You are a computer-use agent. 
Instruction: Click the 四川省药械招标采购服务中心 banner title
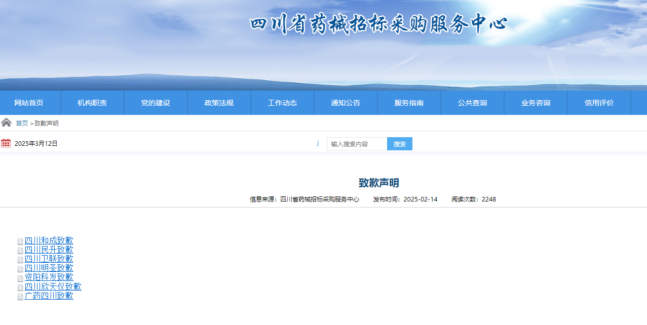point(378,24)
